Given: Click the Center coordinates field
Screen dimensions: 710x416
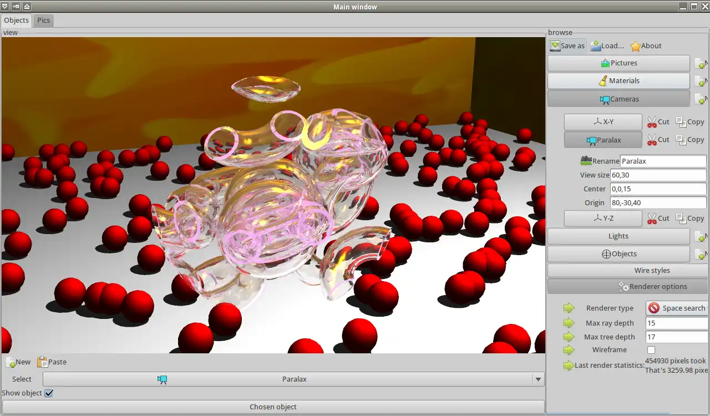Looking at the screenshot, I should 658,189.
